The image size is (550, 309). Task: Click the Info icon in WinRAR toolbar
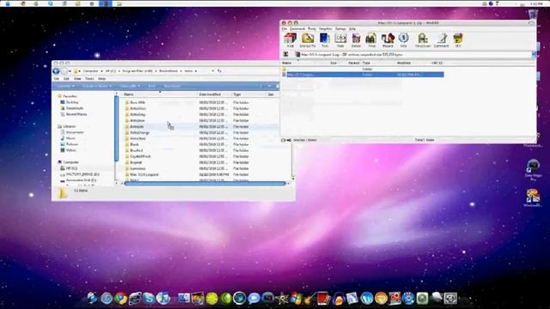coord(403,40)
